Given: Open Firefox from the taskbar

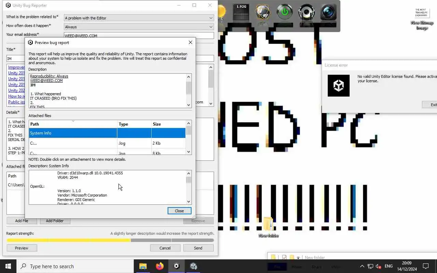Looking at the screenshot, I should coord(159,266).
